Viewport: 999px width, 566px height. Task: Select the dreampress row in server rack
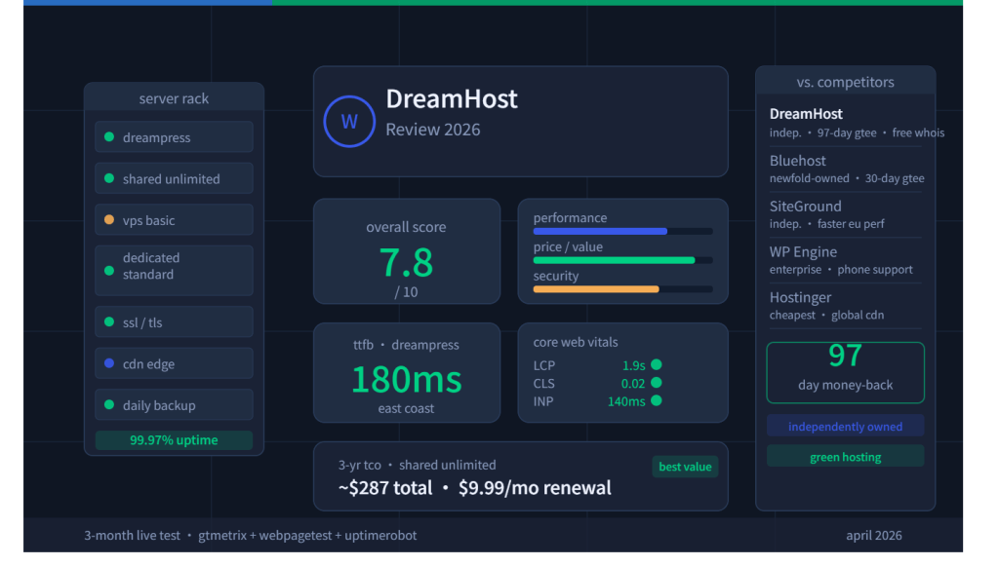pyautogui.click(x=174, y=136)
